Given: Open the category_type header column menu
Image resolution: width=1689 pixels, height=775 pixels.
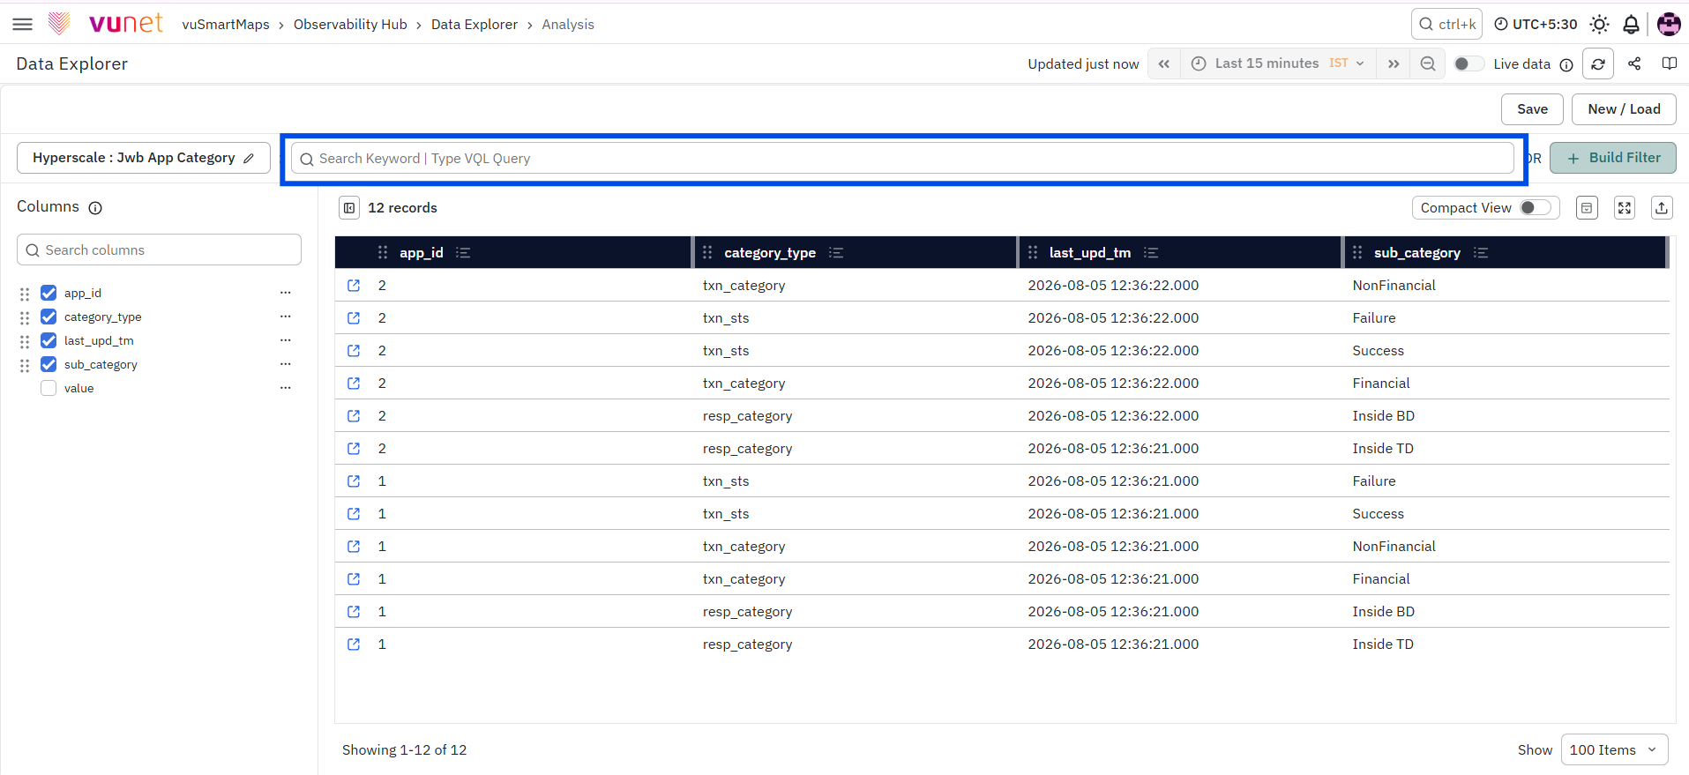Looking at the screenshot, I should [836, 252].
